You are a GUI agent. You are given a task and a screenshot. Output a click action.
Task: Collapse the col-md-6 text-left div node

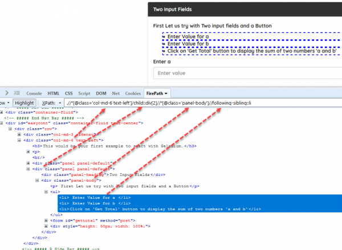(19, 140)
